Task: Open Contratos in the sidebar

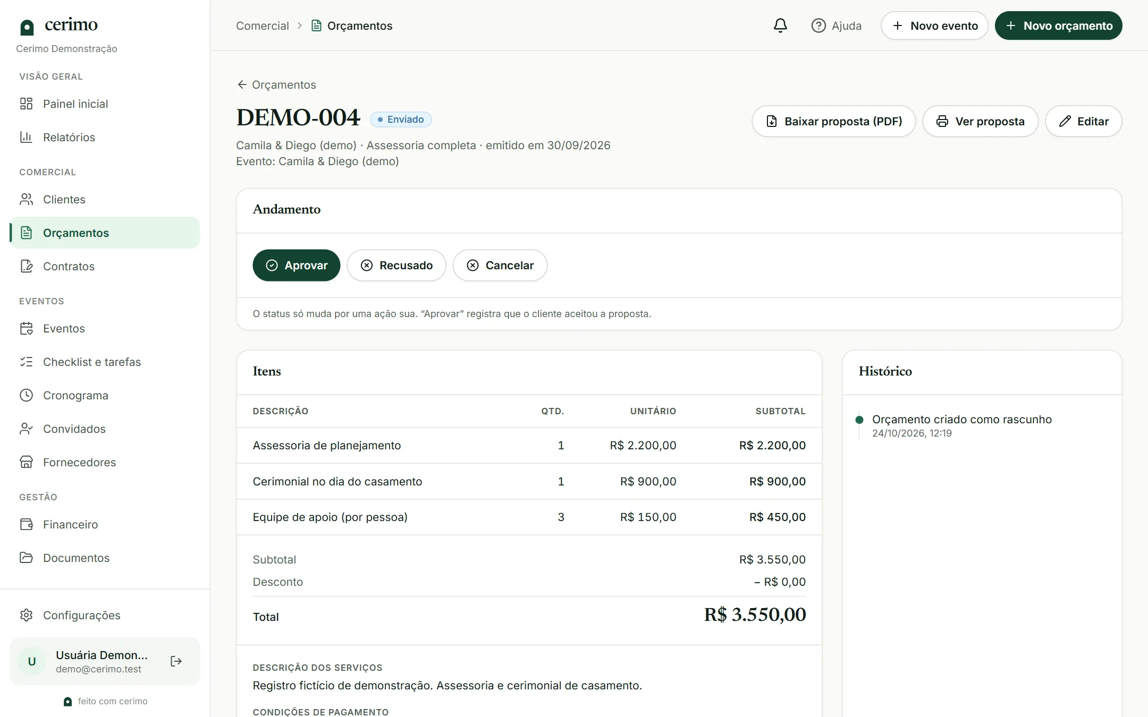Action: (x=105, y=267)
